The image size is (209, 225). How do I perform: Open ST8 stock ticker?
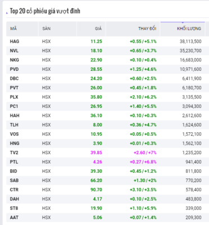(14, 208)
